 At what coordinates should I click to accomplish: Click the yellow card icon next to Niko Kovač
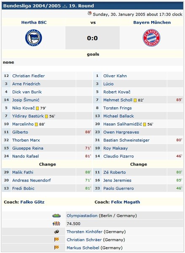38,108
